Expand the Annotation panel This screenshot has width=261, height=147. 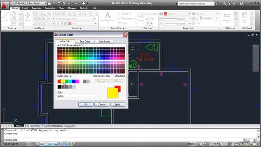117,28
